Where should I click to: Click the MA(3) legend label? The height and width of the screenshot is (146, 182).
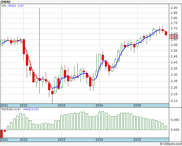click(12, 6)
